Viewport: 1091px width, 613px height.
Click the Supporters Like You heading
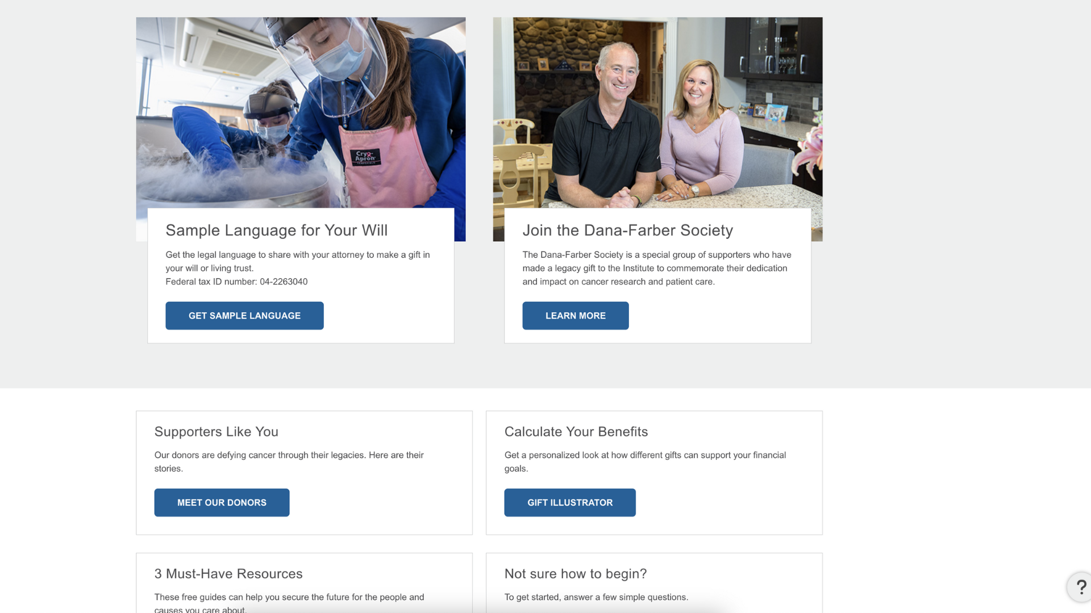pyautogui.click(x=216, y=431)
